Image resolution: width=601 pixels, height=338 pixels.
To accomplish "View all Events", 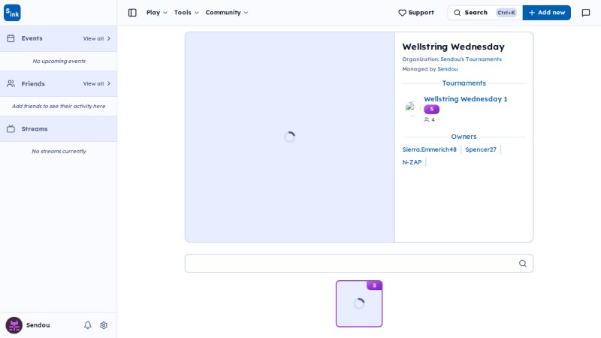I will tap(97, 38).
